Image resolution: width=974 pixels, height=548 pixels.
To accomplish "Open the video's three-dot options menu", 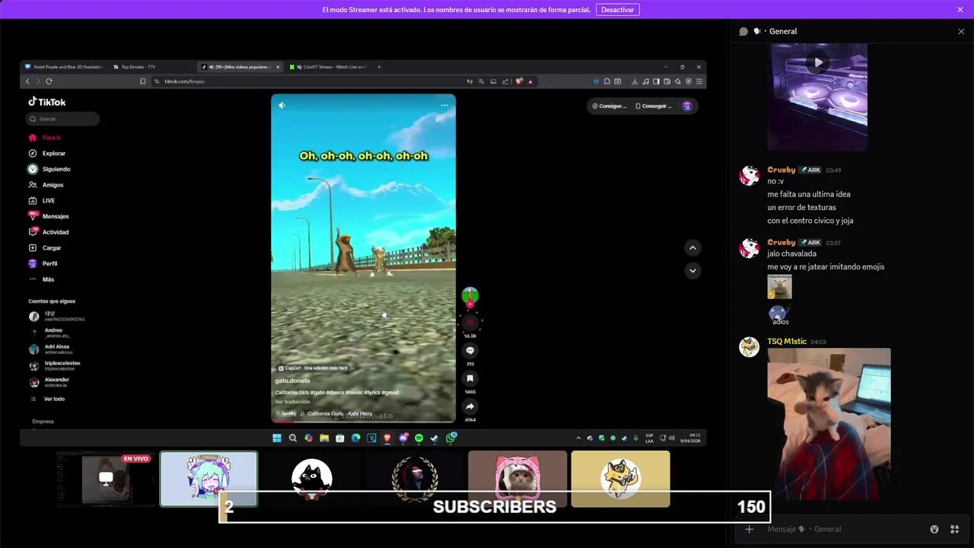I will tap(444, 106).
